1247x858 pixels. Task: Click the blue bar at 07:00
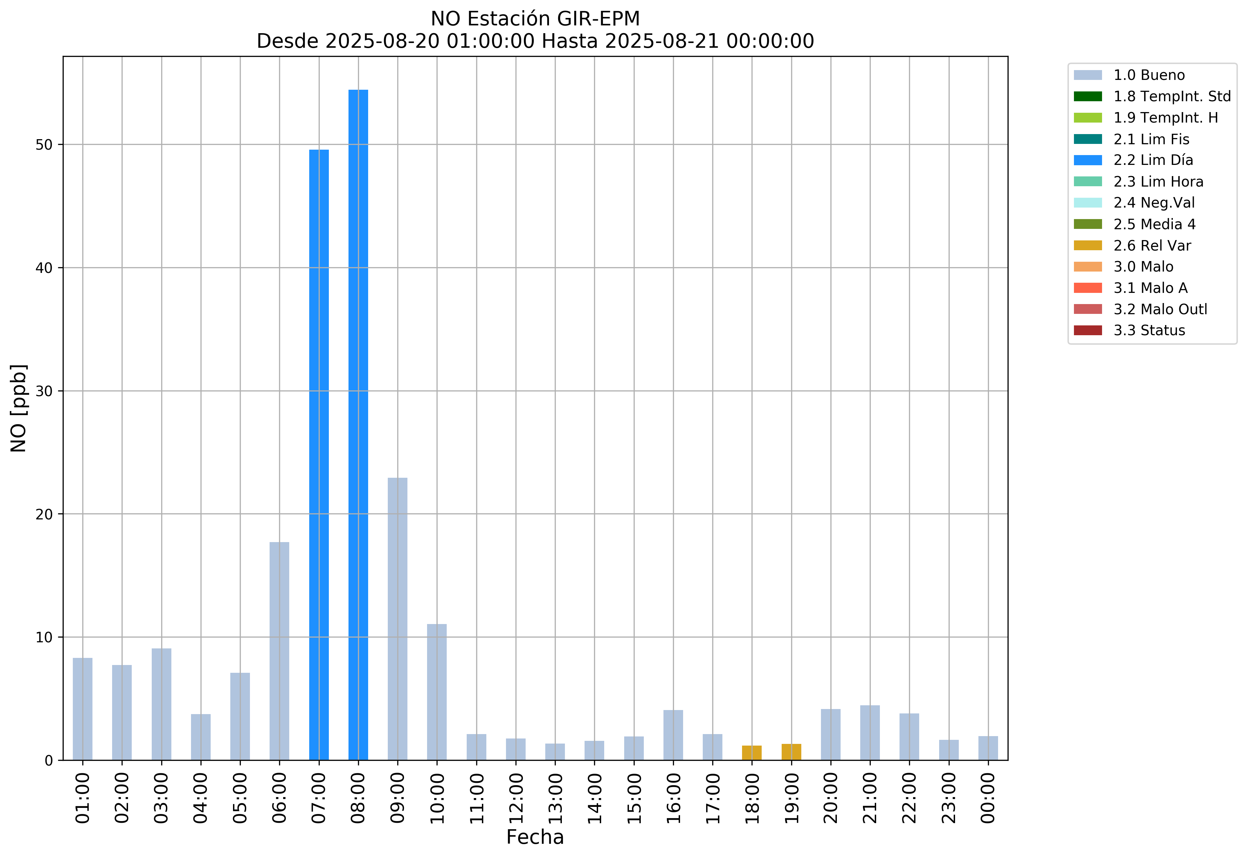pos(319,454)
